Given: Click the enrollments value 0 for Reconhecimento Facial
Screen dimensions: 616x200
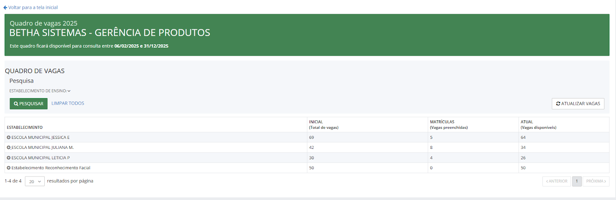Looking at the screenshot, I should 431,168.
